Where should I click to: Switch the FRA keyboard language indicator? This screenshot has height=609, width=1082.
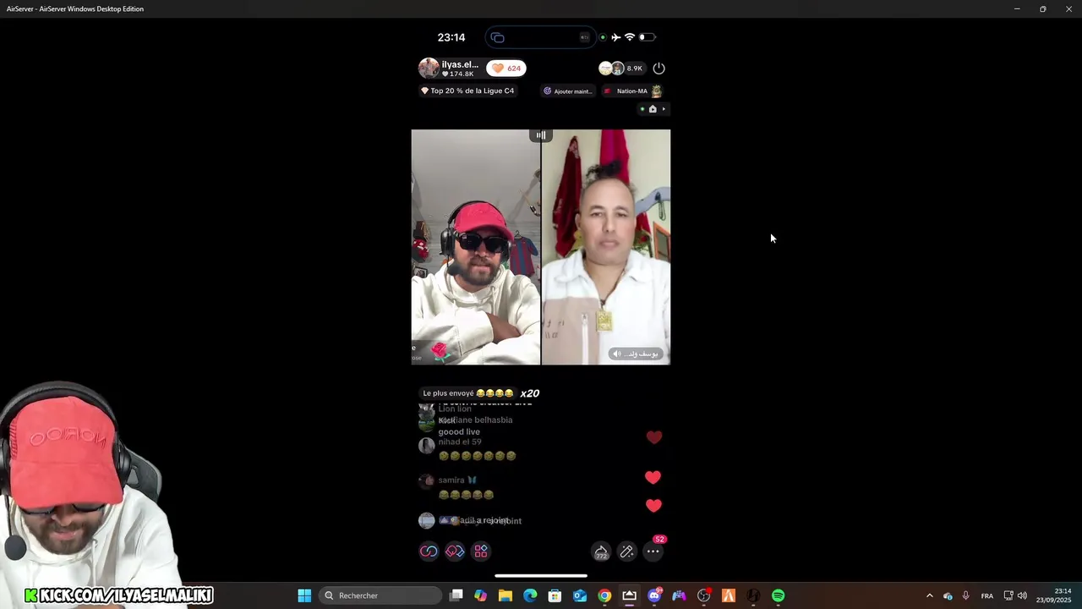click(987, 595)
